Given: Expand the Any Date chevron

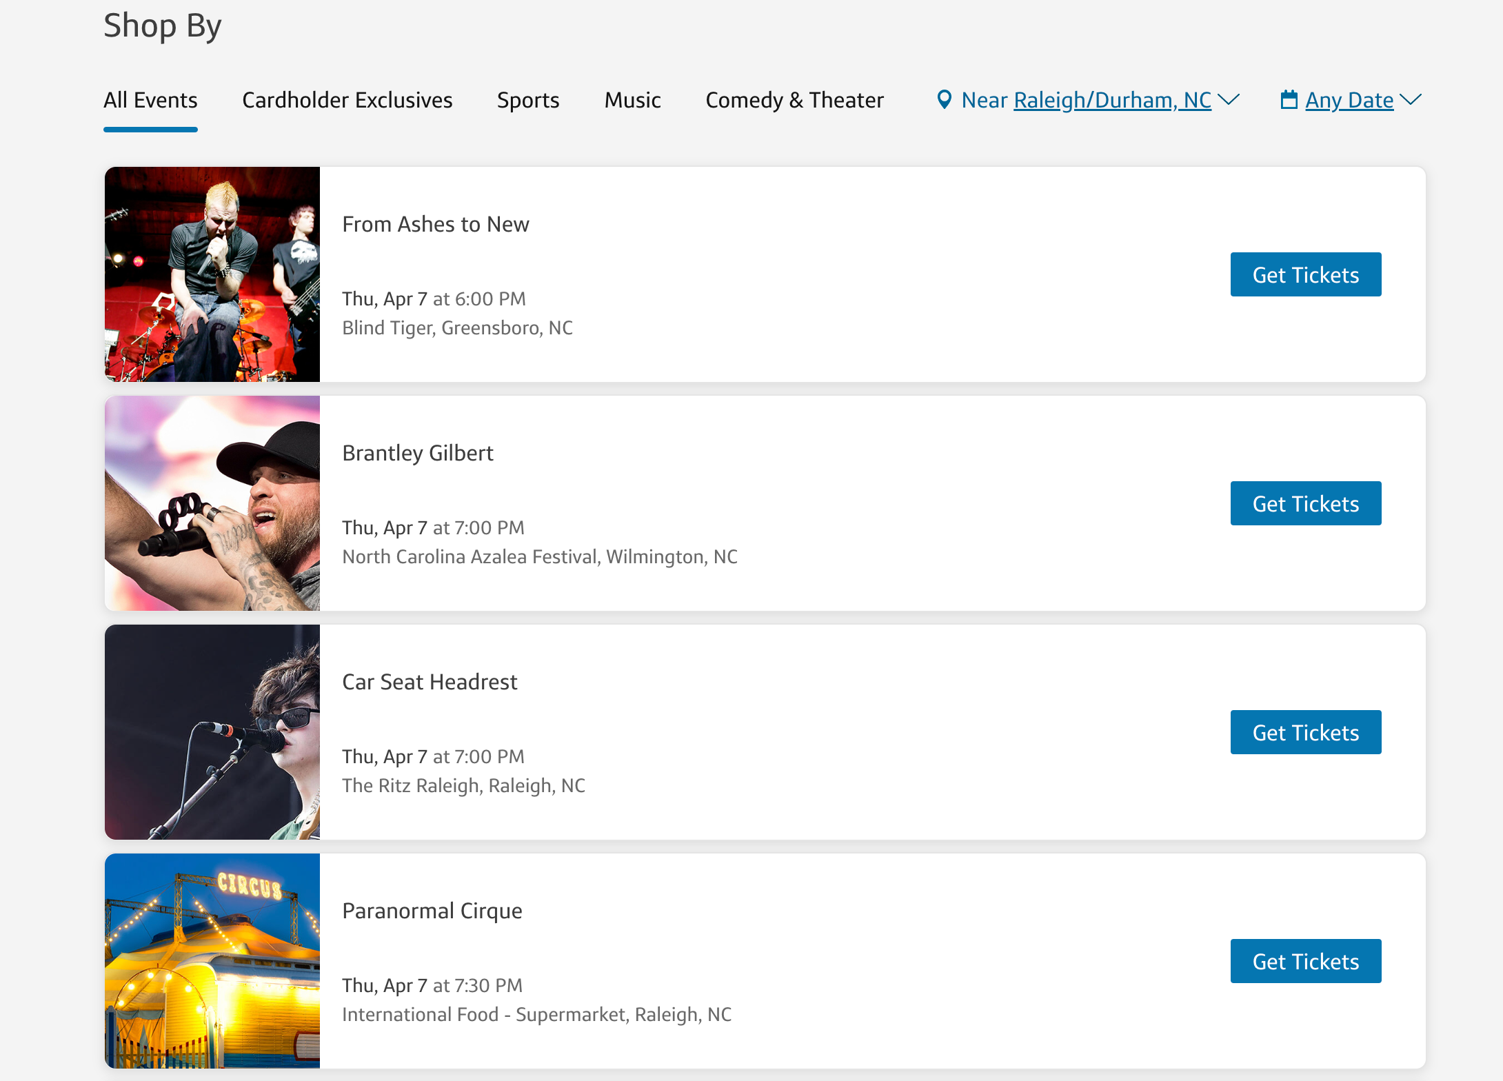Looking at the screenshot, I should point(1411,100).
